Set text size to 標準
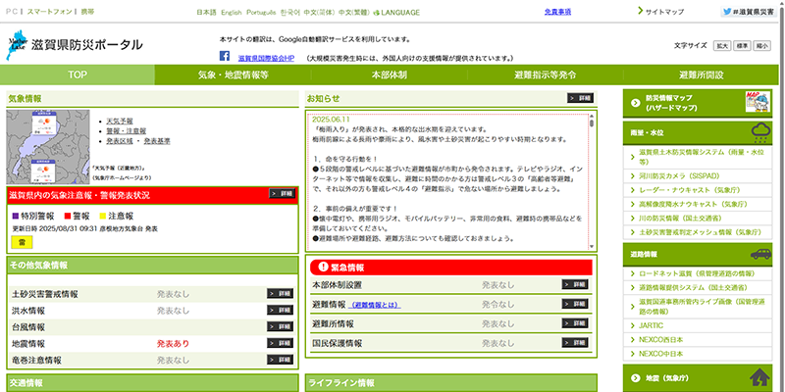785x392 pixels. (x=742, y=45)
